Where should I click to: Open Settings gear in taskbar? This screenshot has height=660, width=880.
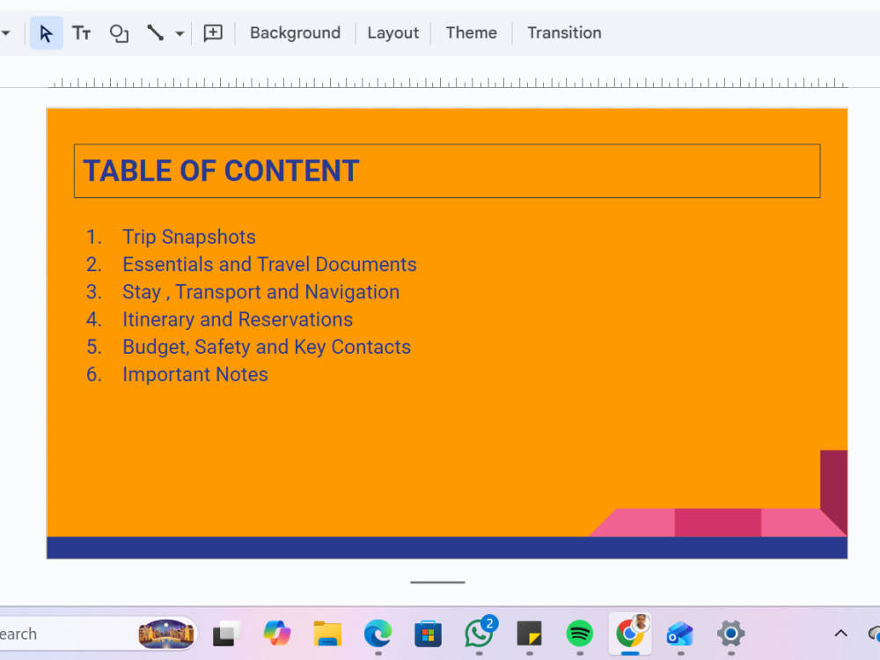(730, 634)
